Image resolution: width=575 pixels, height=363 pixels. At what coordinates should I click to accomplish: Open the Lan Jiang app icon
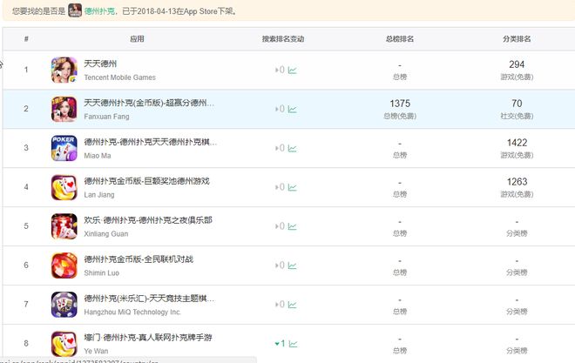(x=64, y=187)
